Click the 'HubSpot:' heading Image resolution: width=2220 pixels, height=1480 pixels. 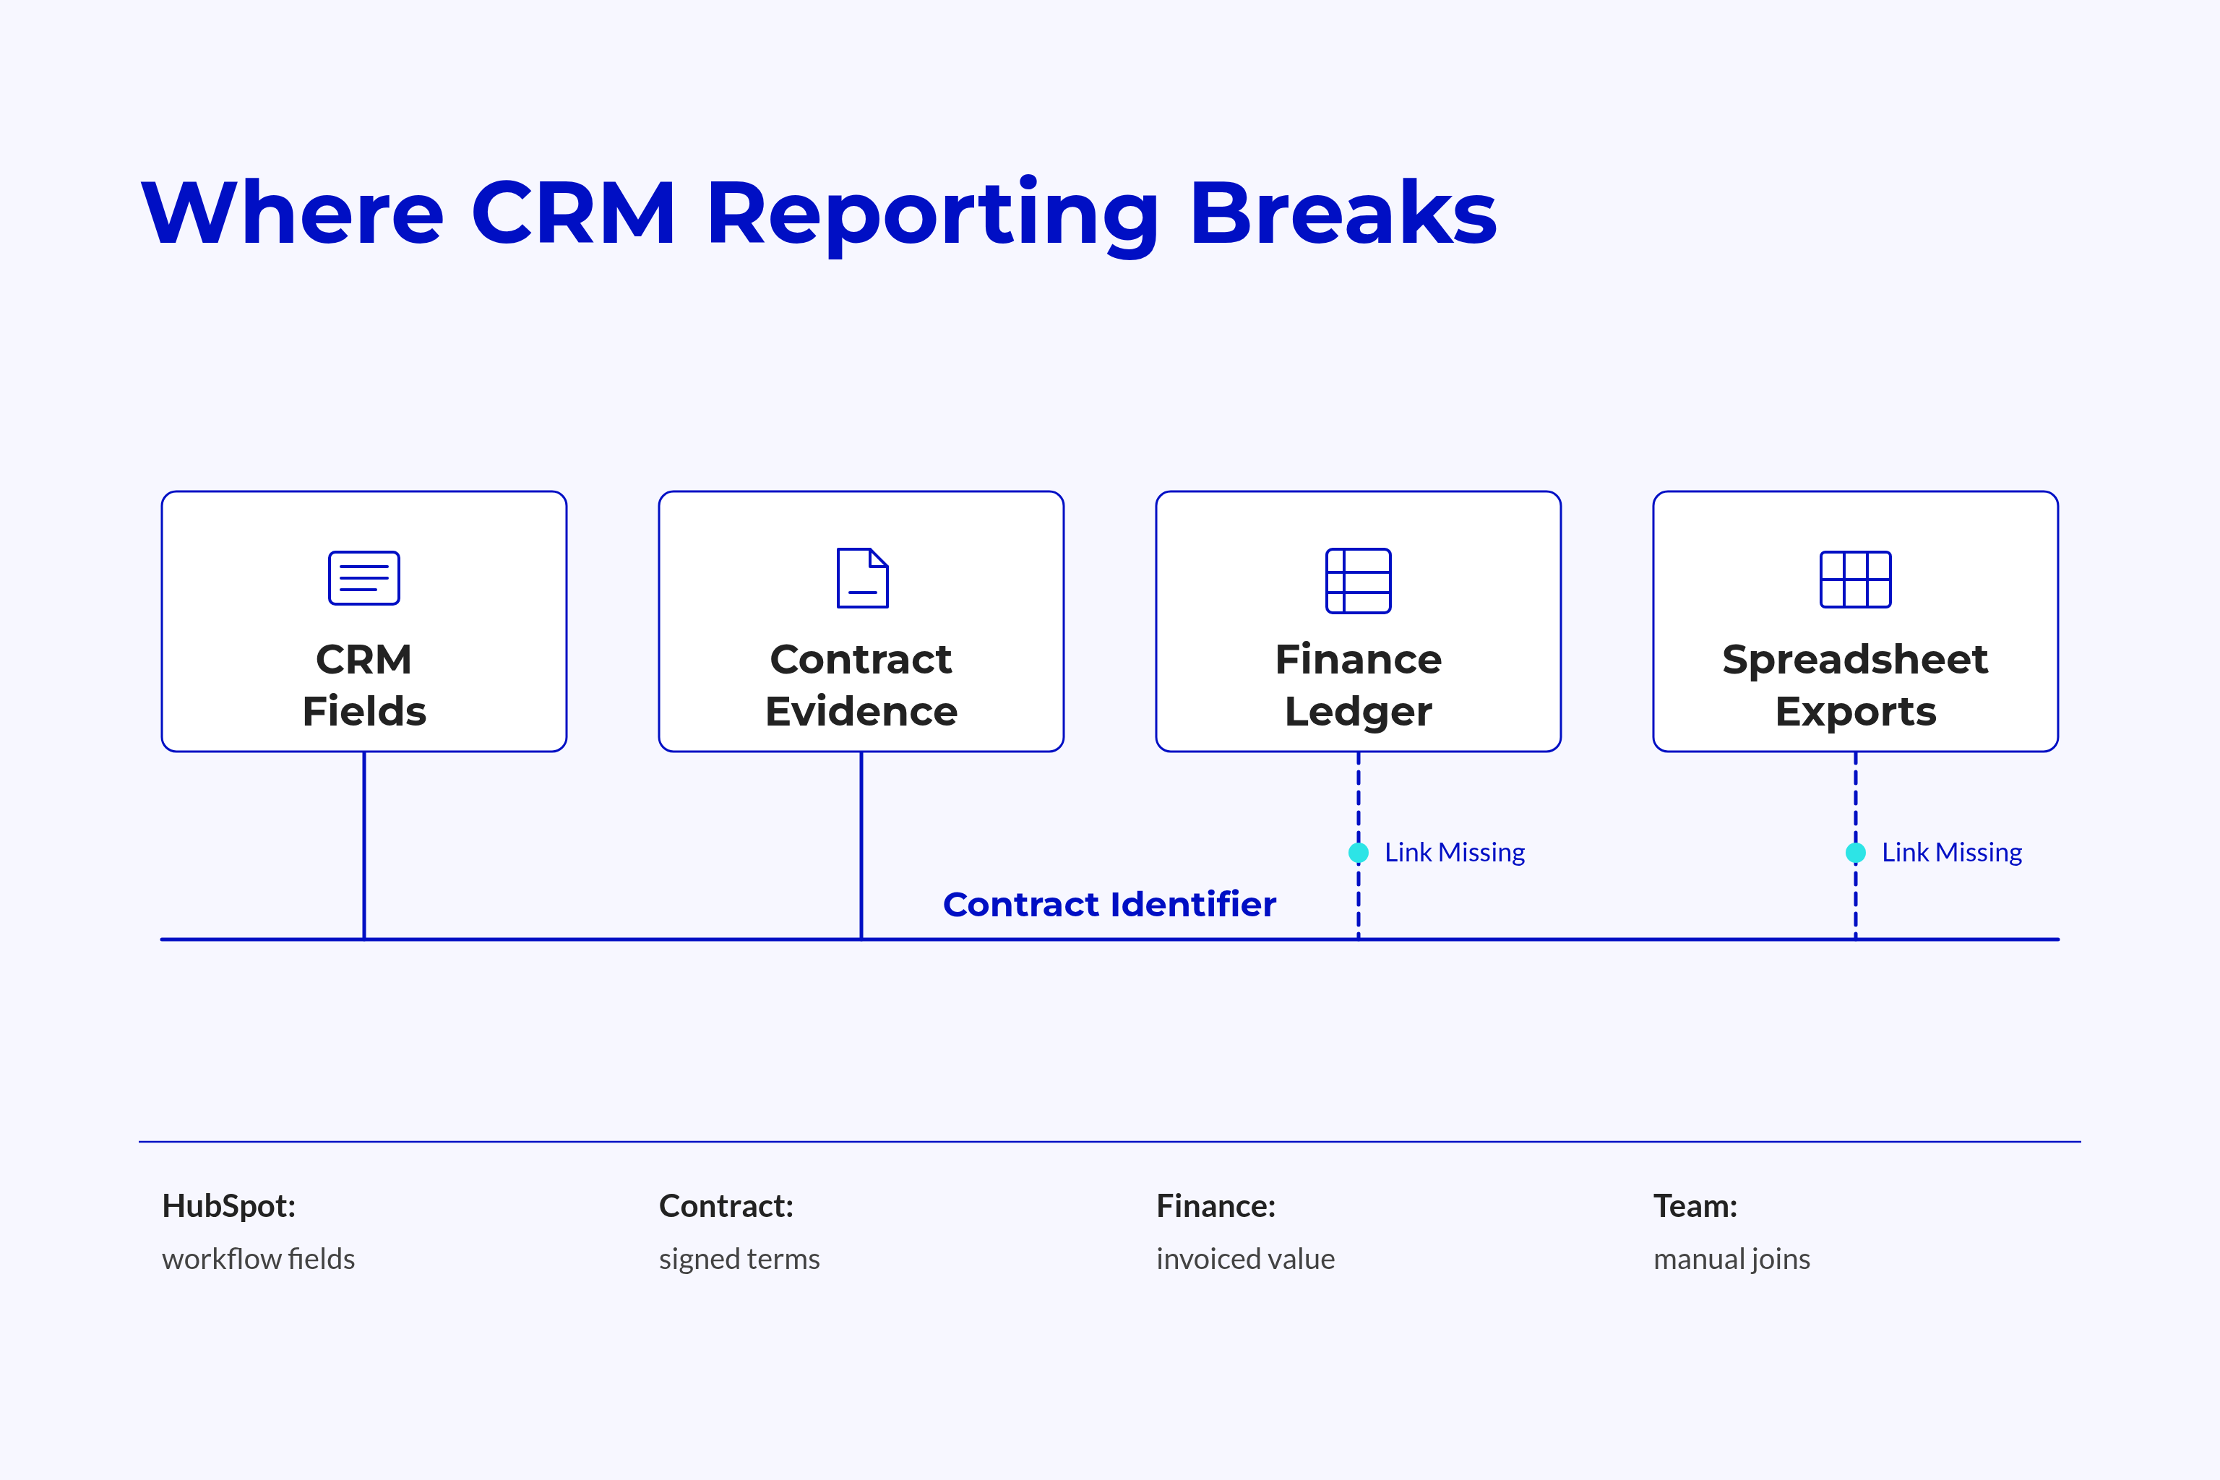(229, 1206)
